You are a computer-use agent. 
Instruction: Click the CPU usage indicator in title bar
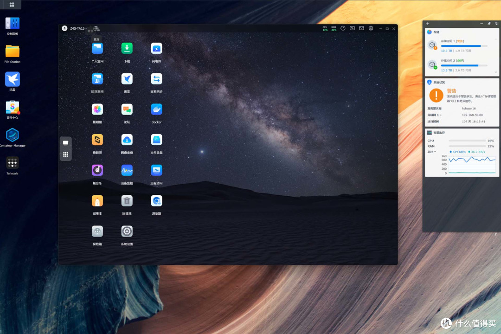[325, 28]
